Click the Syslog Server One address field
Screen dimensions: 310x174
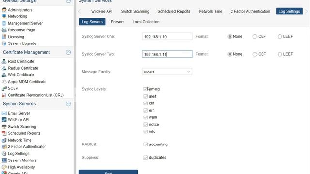point(167,37)
